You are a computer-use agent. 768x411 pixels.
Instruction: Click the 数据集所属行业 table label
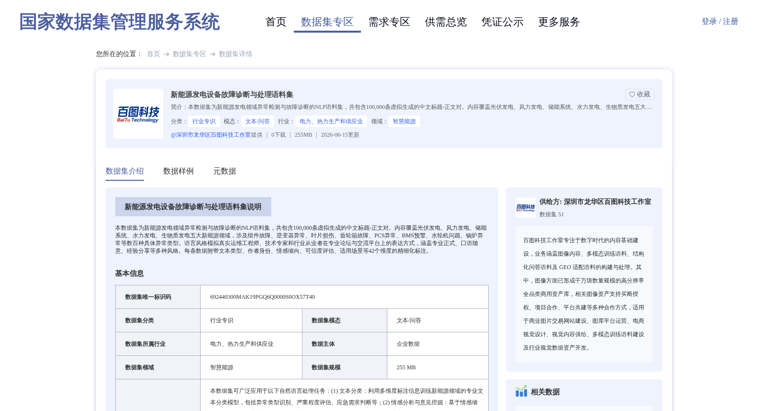145,344
